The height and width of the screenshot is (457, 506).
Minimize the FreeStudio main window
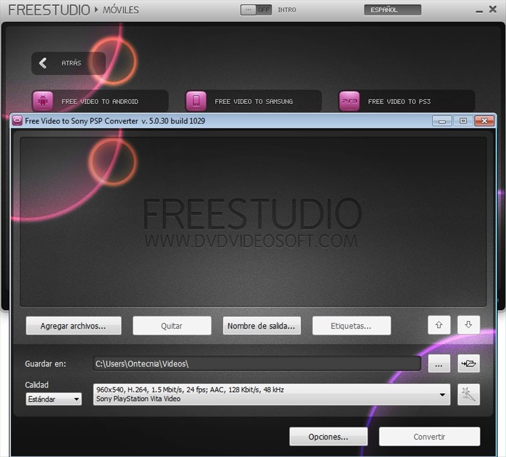point(480,11)
